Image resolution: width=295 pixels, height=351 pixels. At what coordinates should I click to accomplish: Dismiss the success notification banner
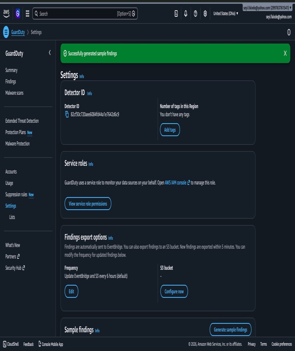coord(285,53)
